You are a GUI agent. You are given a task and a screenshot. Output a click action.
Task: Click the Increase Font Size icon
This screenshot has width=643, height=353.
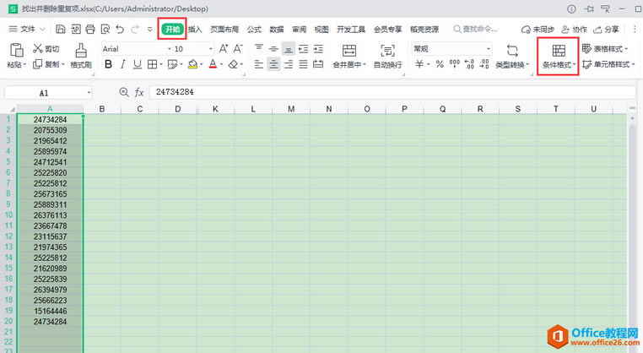point(224,49)
